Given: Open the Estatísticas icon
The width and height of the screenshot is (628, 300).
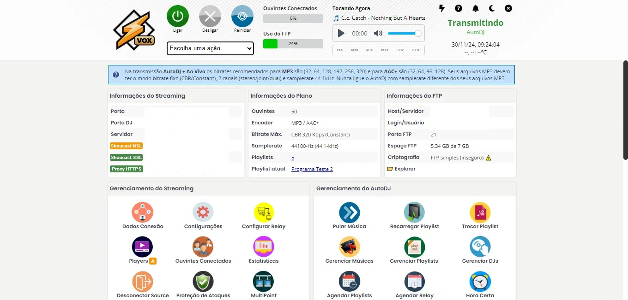Looking at the screenshot, I should [x=264, y=247].
